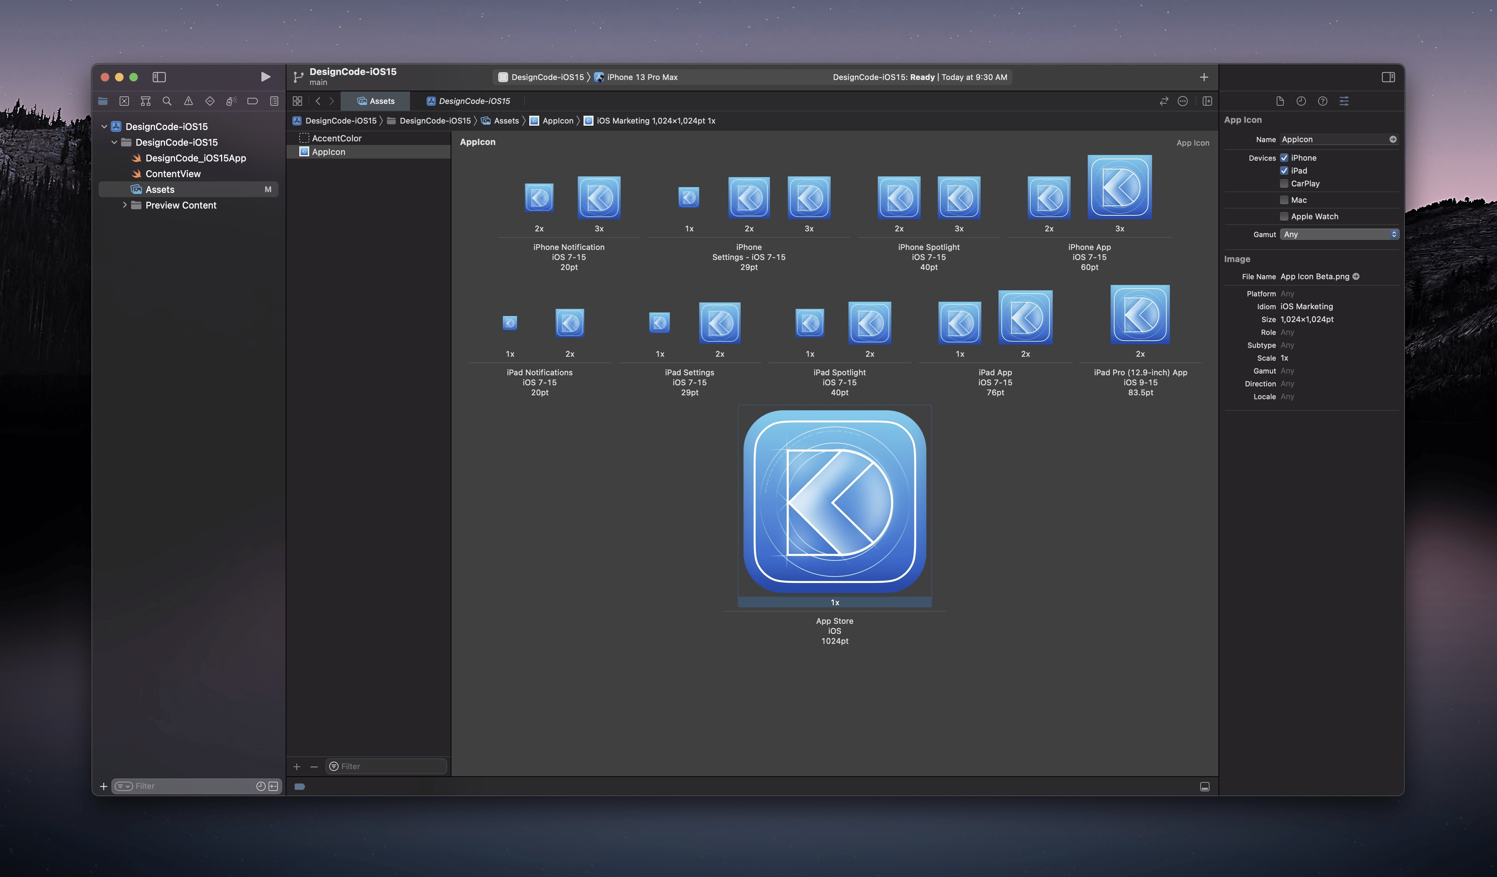
Task: Open the Find navigator magnifier icon
Action: [167, 101]
